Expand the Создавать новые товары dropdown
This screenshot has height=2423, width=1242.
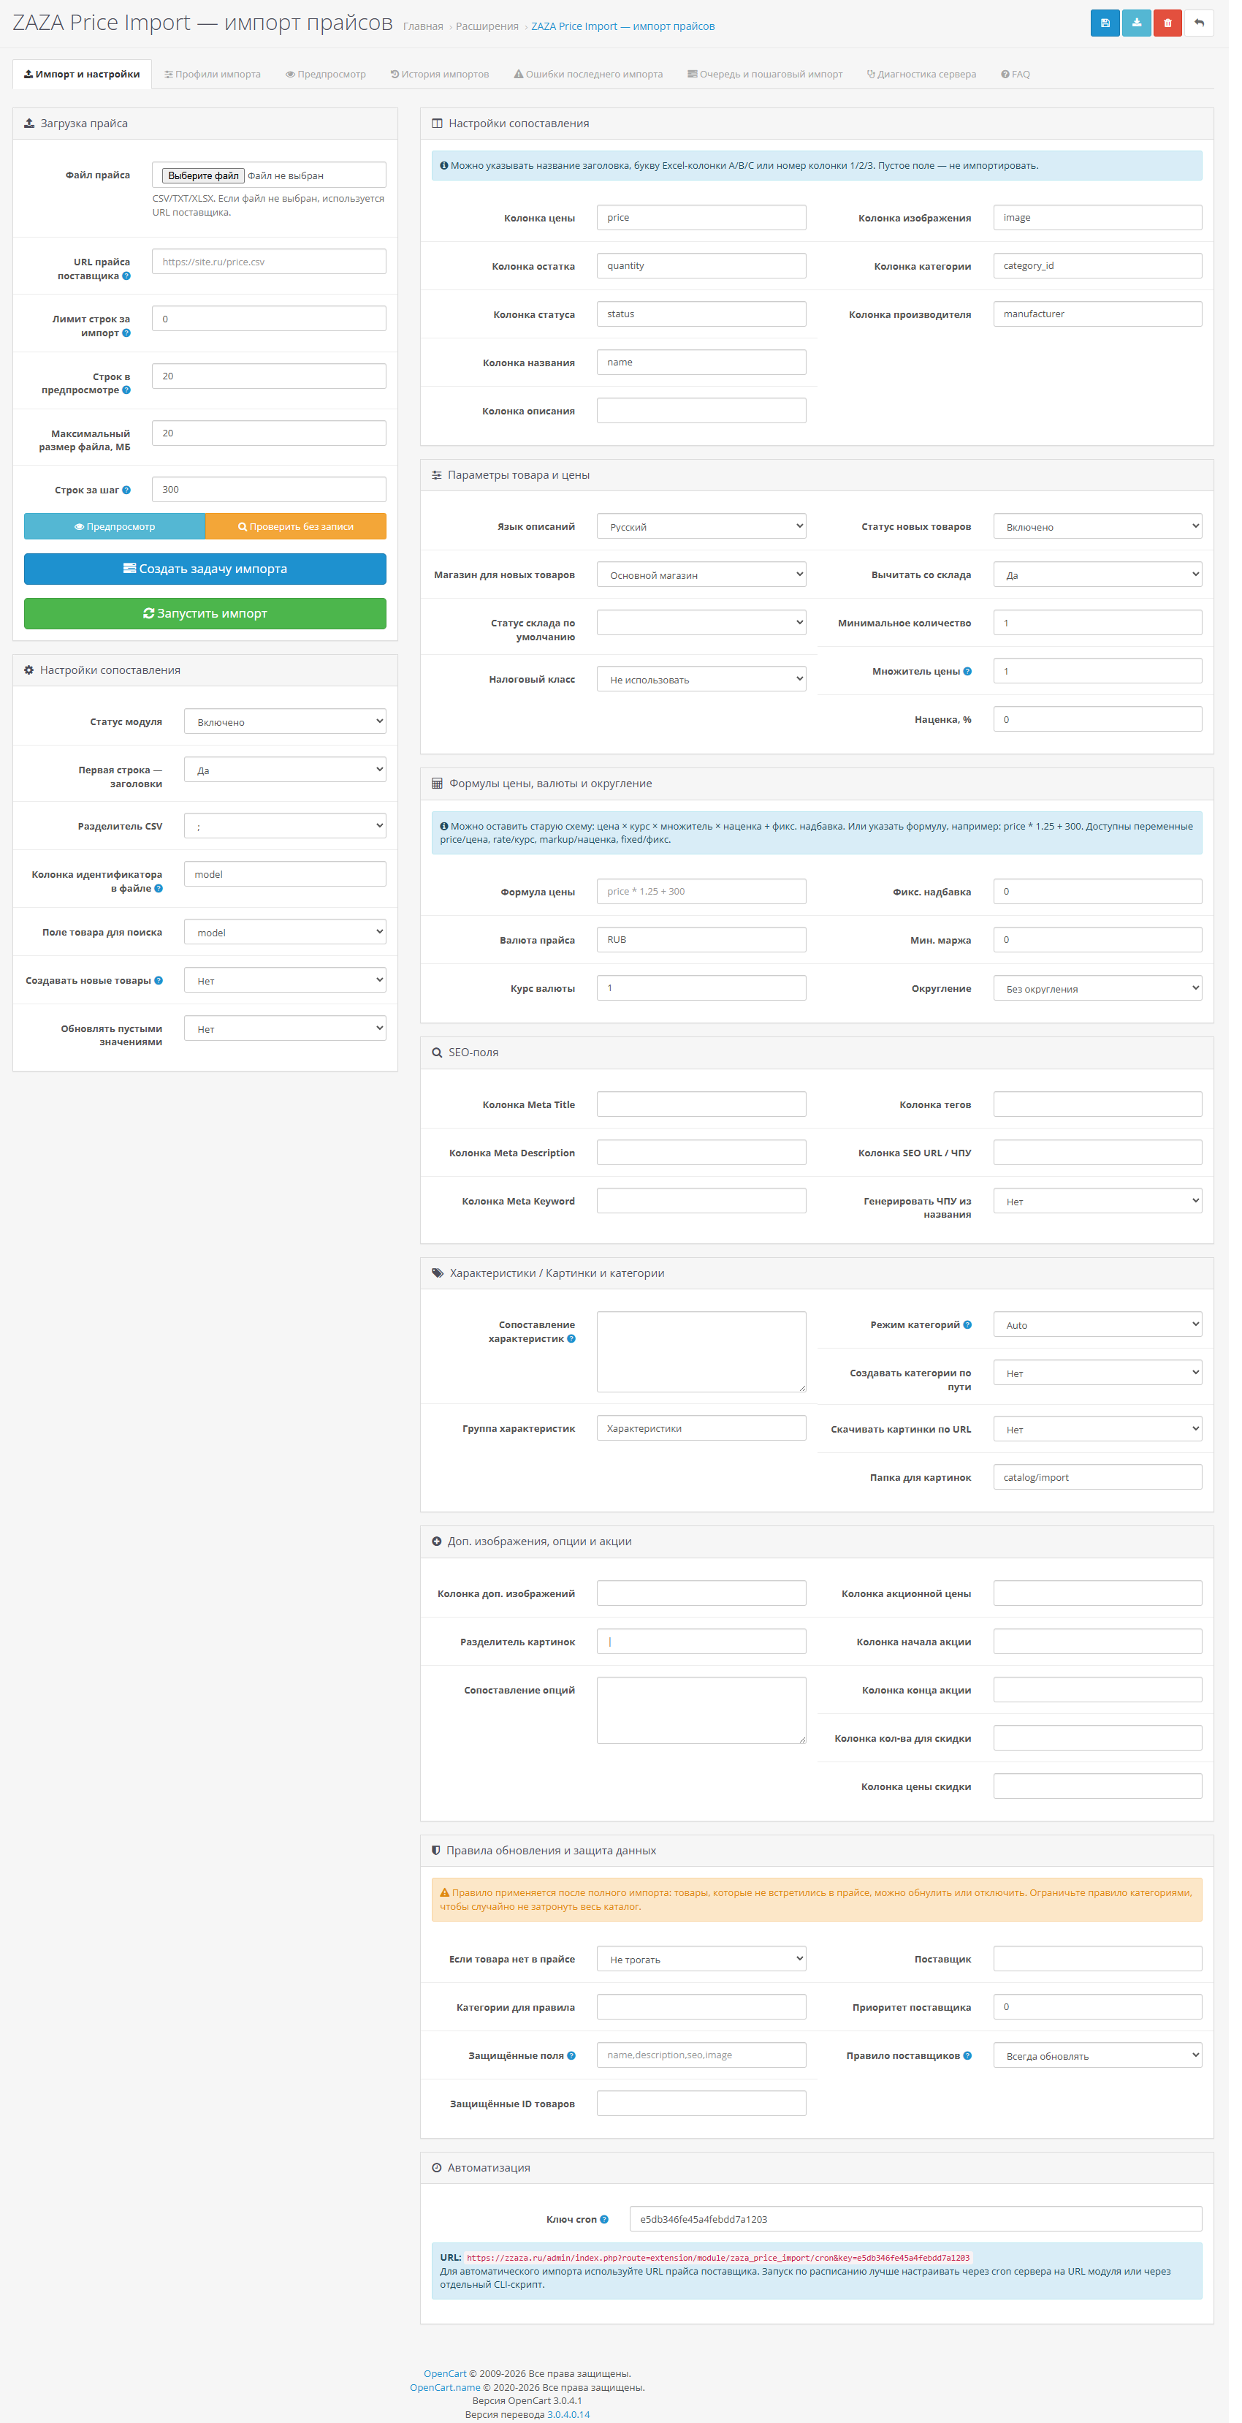click(285, 980)
